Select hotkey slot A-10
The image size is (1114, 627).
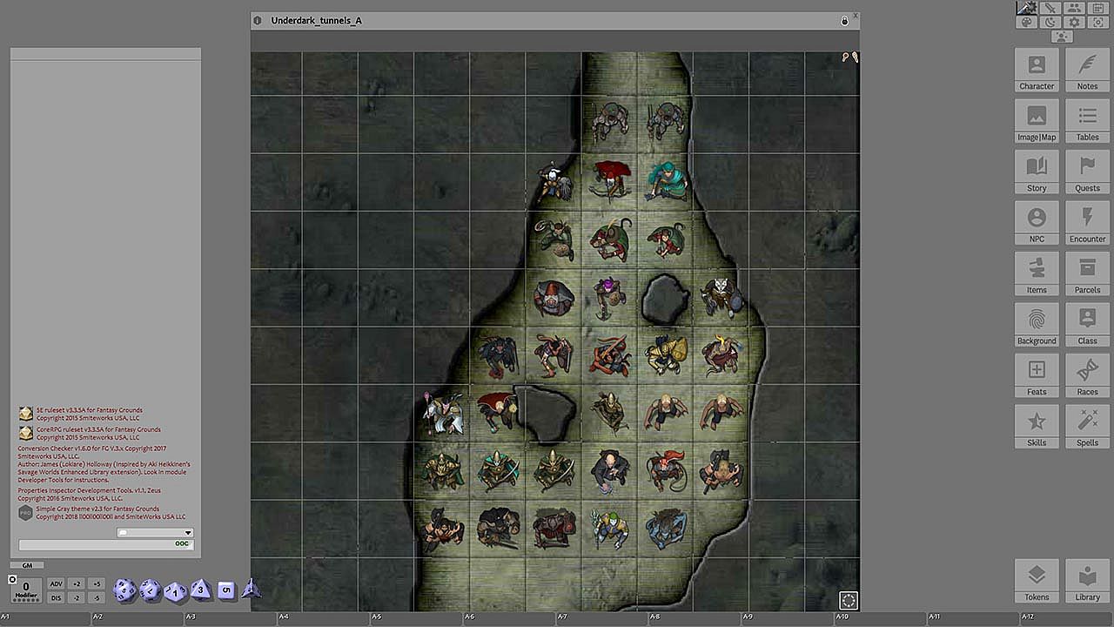click(x=882, y=618)
